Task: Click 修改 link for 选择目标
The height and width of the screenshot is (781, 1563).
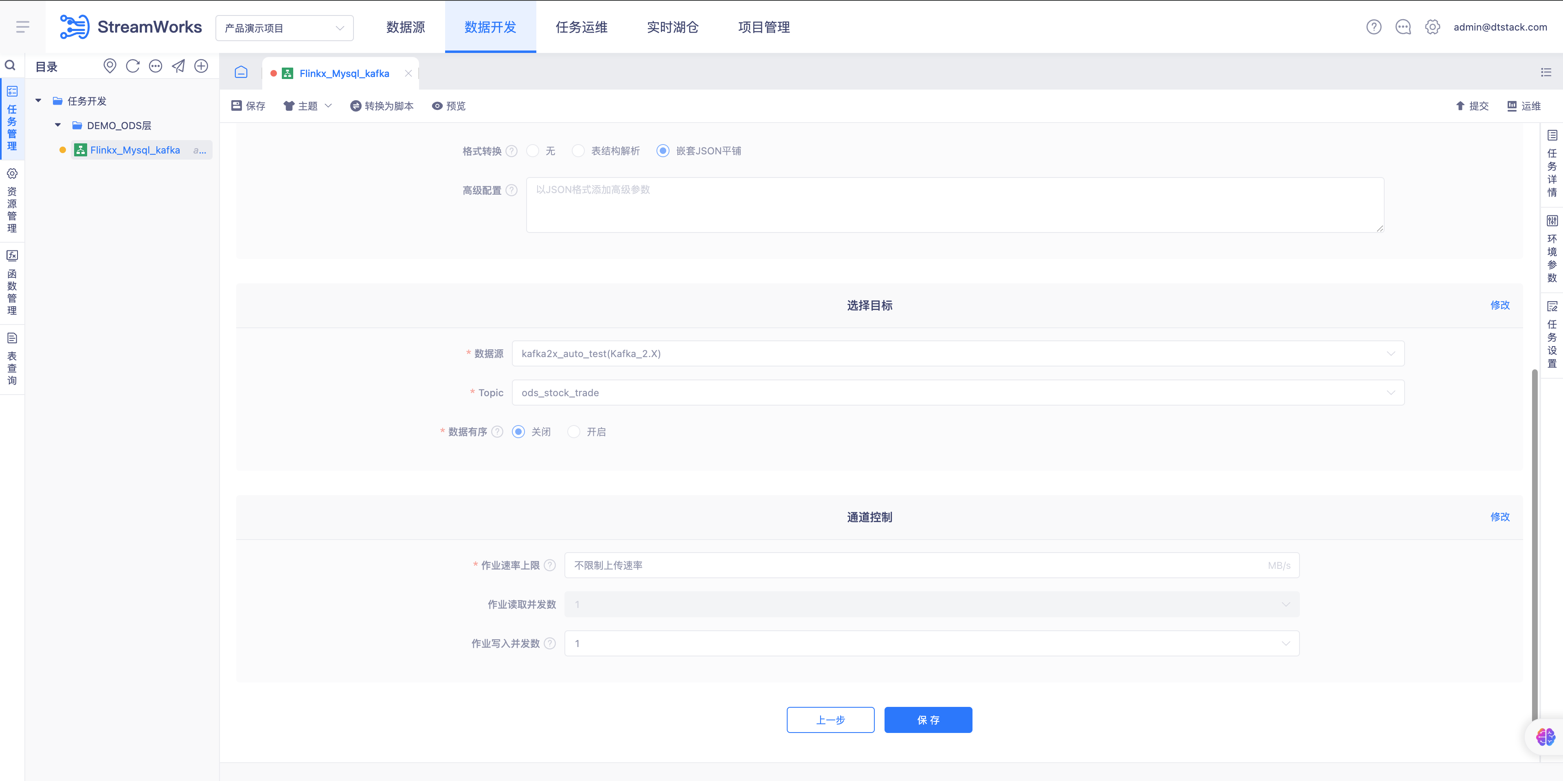Action: click(x=1500, y=305)
